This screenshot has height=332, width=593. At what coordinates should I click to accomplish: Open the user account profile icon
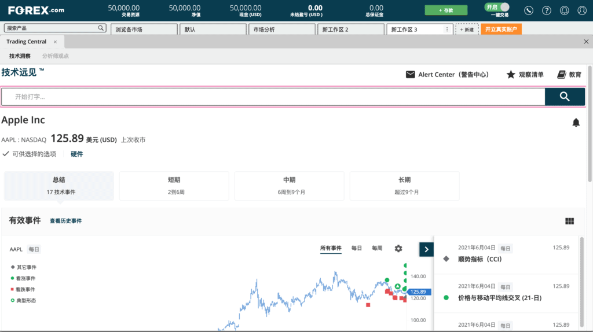(582, 10)
